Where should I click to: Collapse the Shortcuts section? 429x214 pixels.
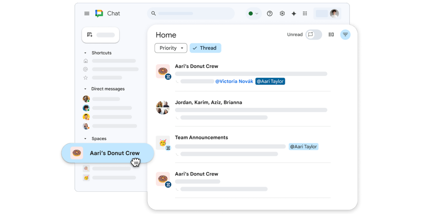[85, 53]
